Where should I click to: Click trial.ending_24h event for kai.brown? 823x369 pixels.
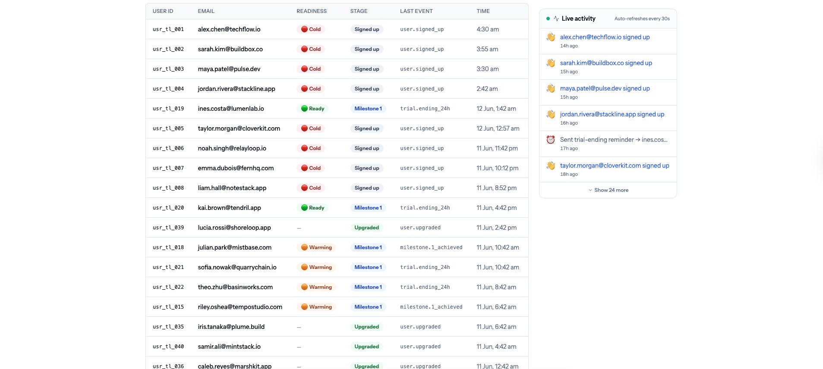[425, 208]
